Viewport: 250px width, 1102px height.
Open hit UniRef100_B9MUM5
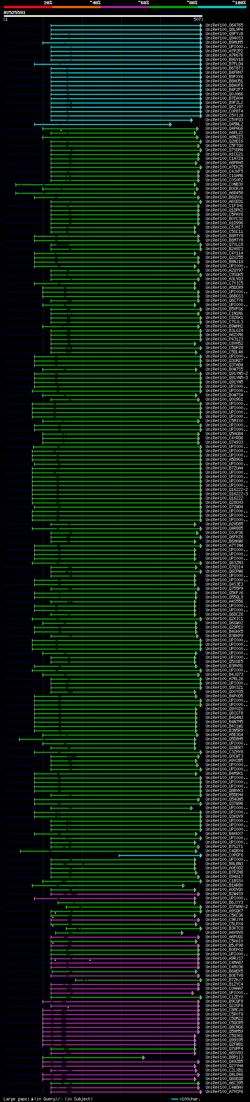[224, 42]
